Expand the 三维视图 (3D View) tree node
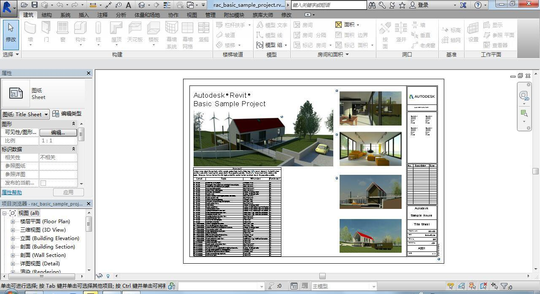540x294 pixels. point(13,230)
